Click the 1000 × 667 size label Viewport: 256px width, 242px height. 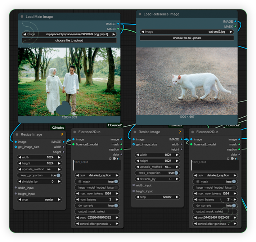coord(187,117)
